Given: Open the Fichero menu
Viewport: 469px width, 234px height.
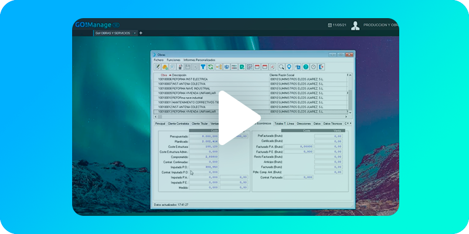Looking at the screenshot, I should [158, 60].
